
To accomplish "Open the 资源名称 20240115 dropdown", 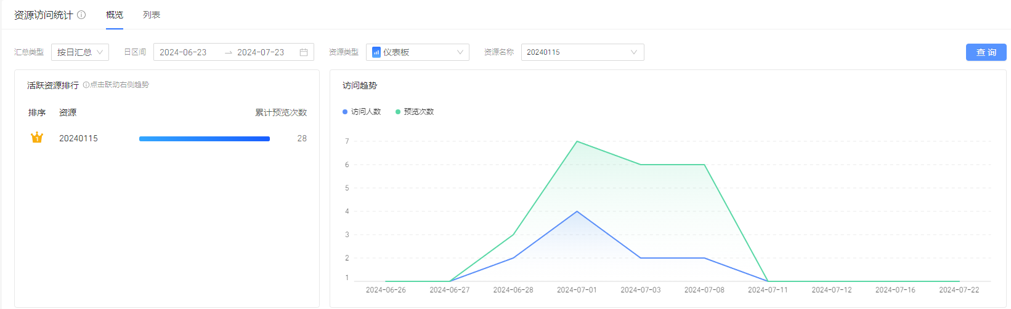I will click(x=582, y=52).
